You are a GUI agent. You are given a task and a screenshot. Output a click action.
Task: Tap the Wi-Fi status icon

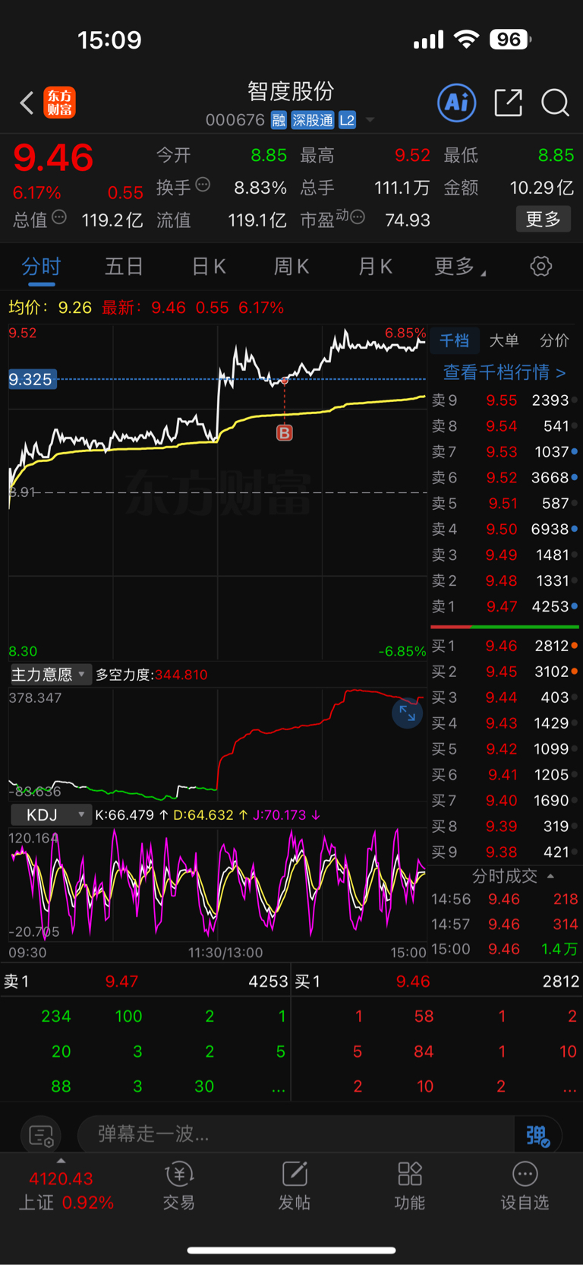point(466,40)
